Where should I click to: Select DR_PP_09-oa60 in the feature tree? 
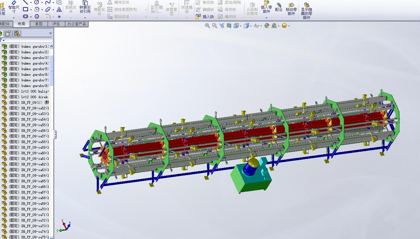pyautogui.click(x=35, y=153)
